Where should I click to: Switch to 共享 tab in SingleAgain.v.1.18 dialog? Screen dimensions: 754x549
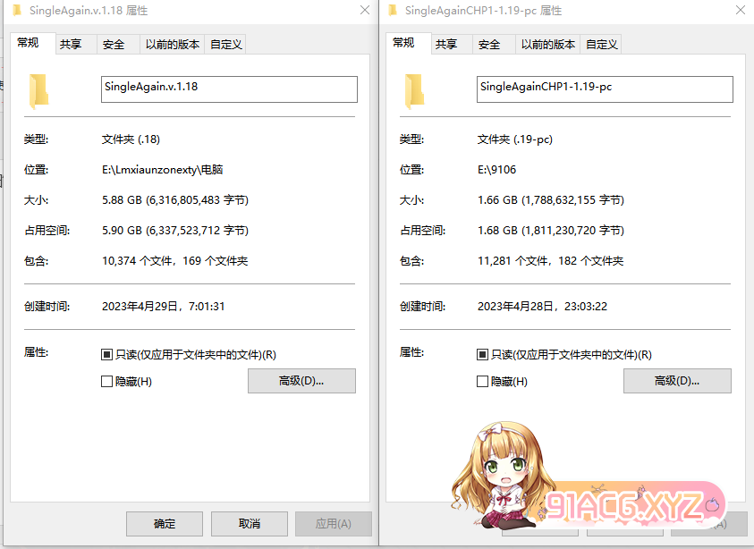point(71,44)
